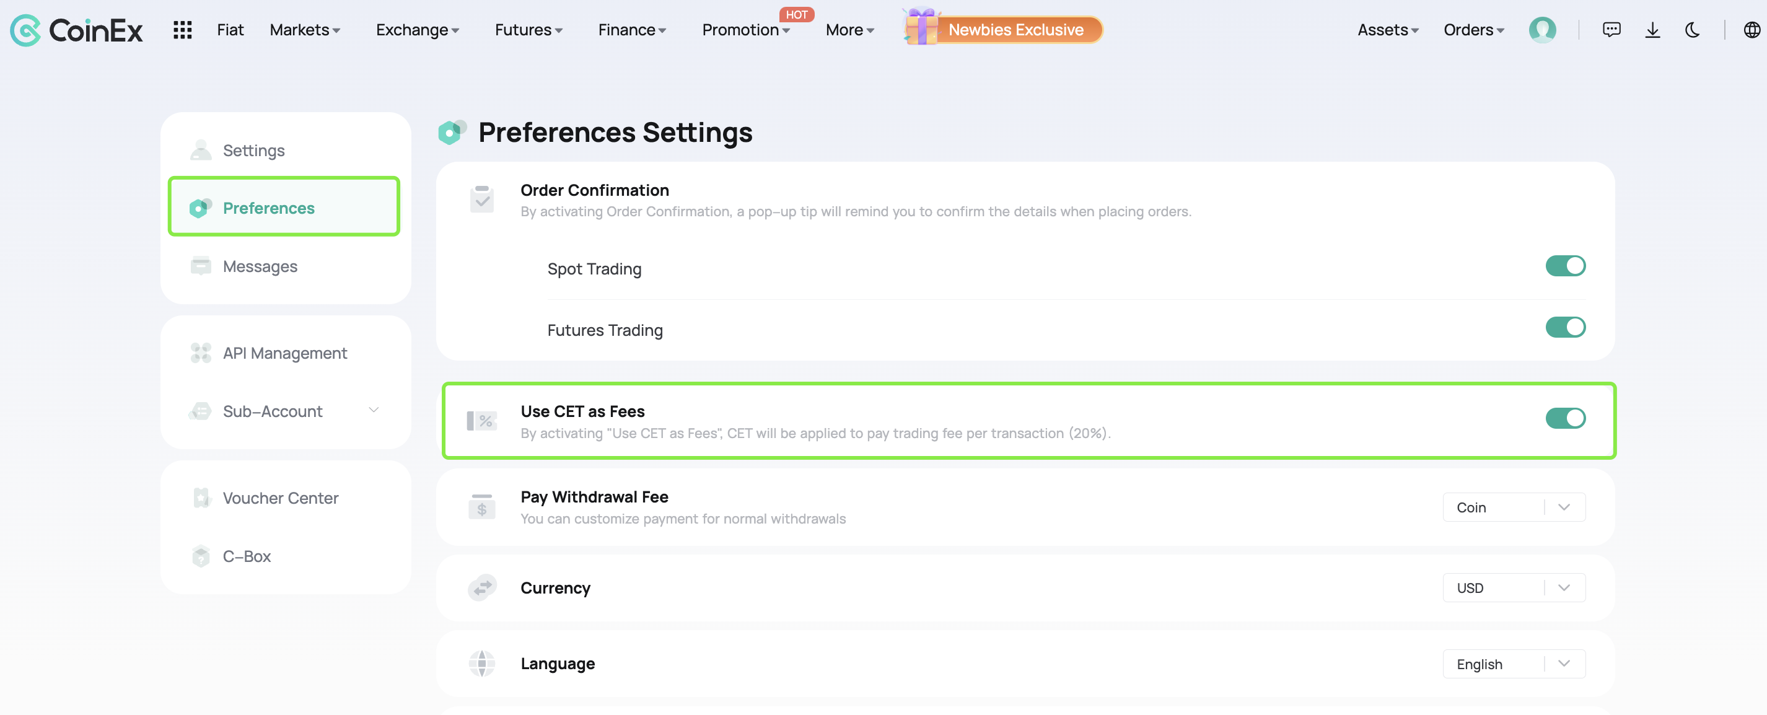Open the Language English dropdown
This screenshot has height=715, width=1767.
pos(1514,664)
